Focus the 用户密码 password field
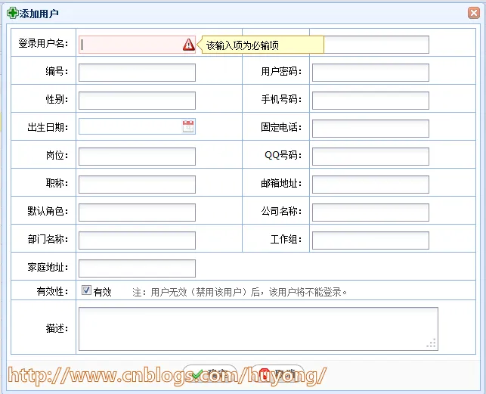Viewport: 486px width, 394px height. coord(370,73)
